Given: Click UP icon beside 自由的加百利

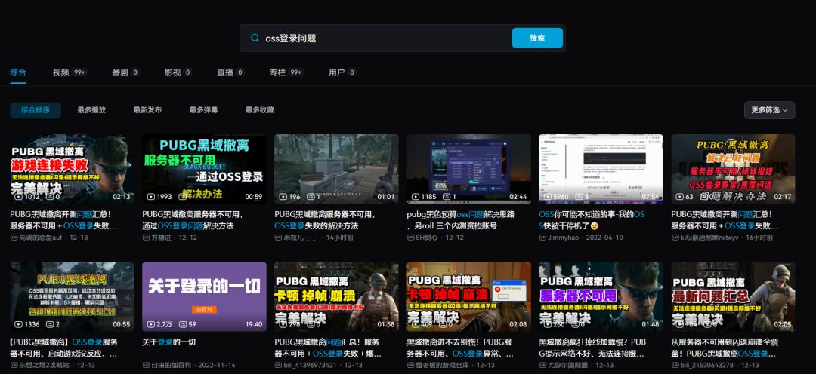Looking at the screenshot, I should click(147, 365).
